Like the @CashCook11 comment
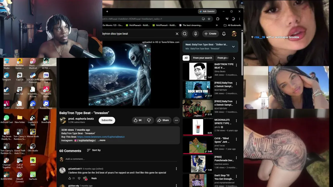Viewport: 333px width, 187px height. [70, 178]
